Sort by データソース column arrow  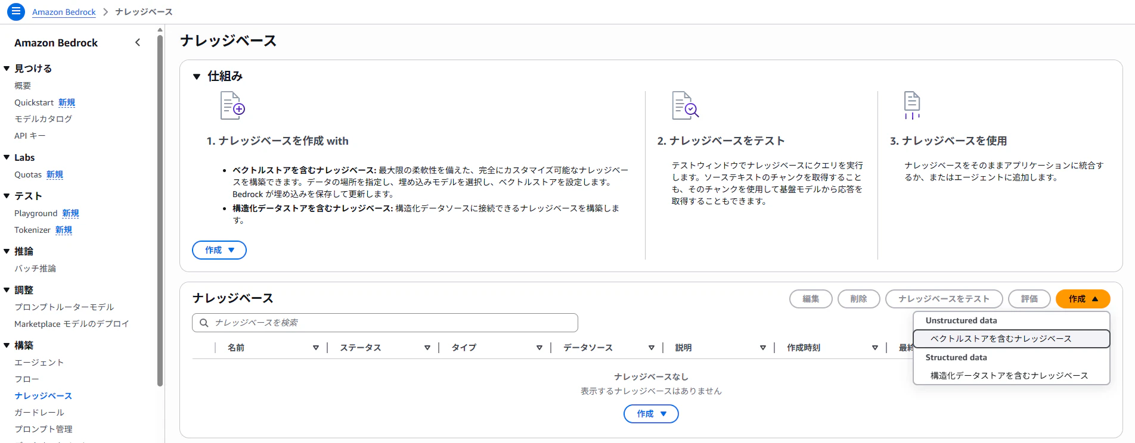(652, 348)
